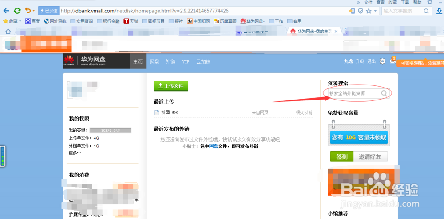This screenshot has height=219, width=444.
Task: Open the VIP navigation tab
Action: (186, 62)
